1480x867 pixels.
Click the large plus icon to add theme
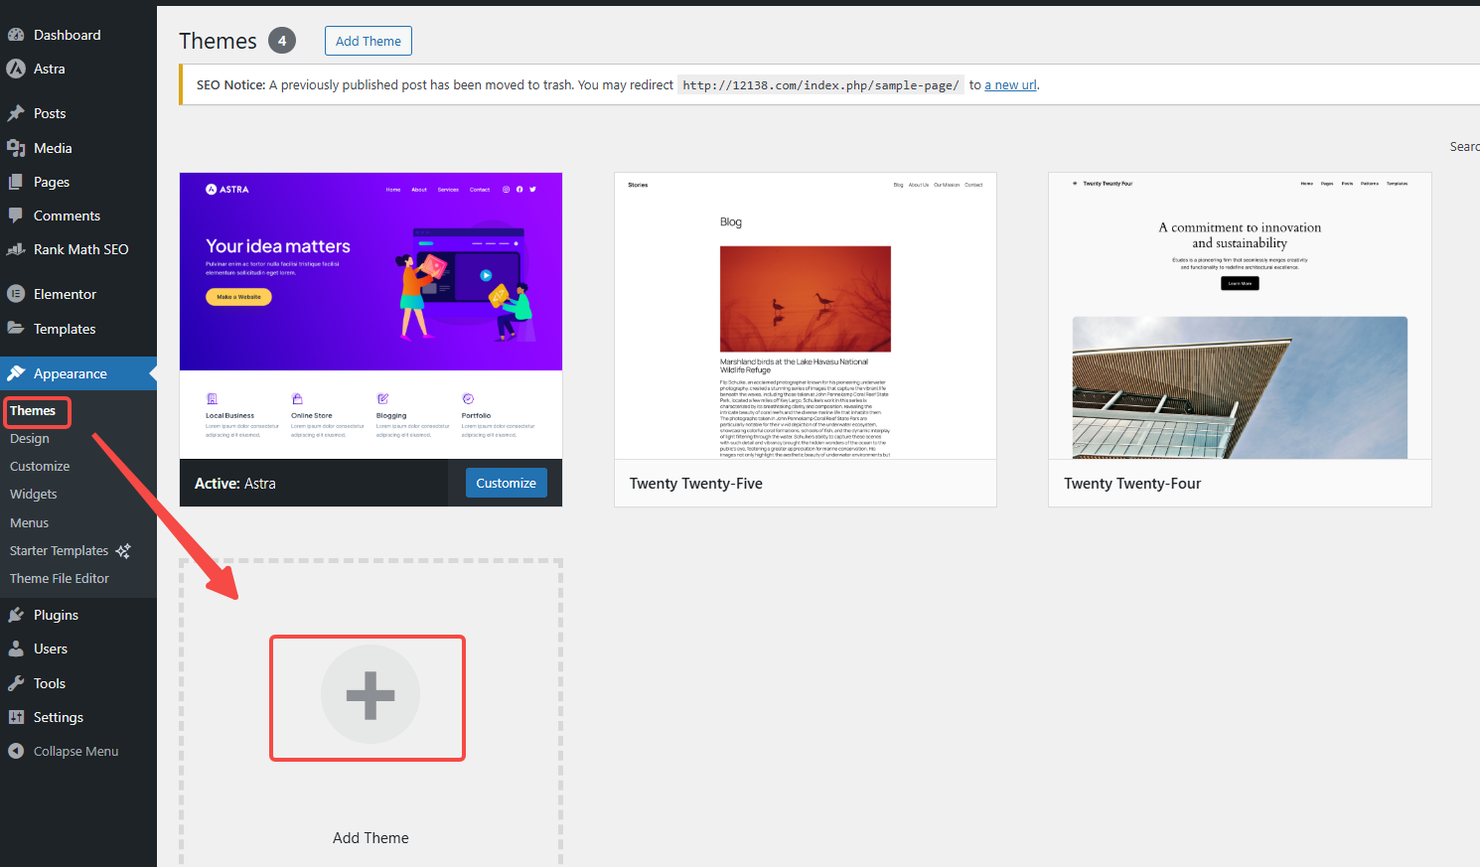coord(370,695)
